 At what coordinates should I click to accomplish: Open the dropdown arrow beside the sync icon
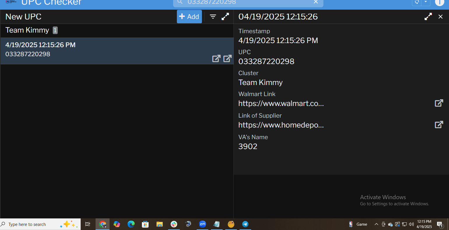pyautogui.click(x=426, y=2)
